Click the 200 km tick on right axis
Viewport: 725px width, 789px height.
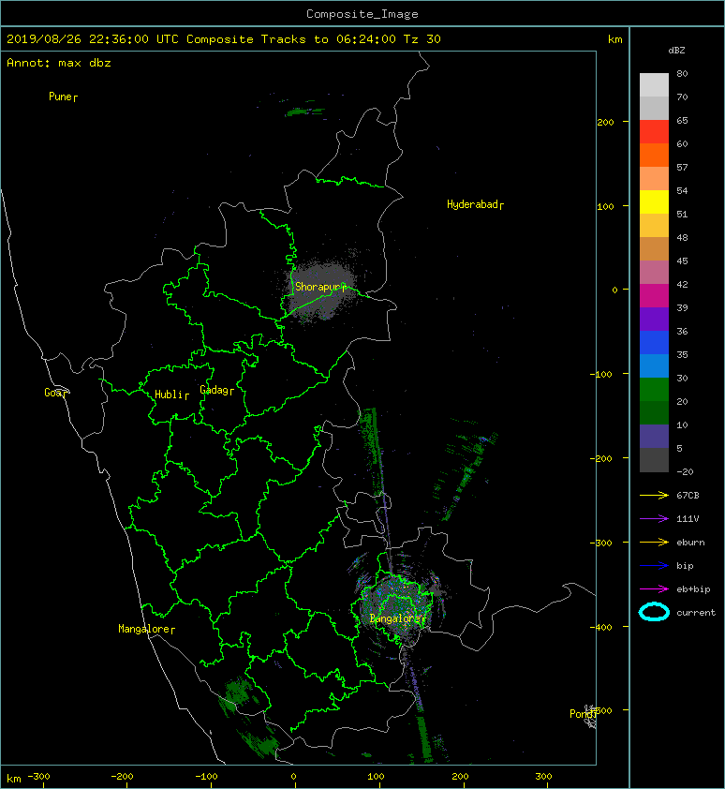tap(605, 122)
